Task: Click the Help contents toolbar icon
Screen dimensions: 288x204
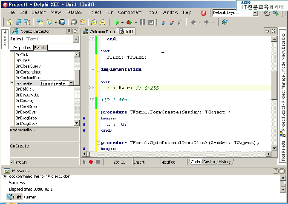Action: pyautogui.click(x=225, y=22)
